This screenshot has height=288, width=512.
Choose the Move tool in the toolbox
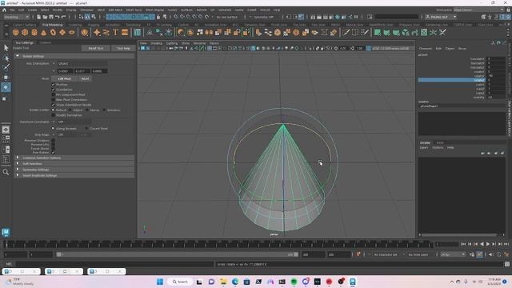pyautogui.click(x=6, y=78)
